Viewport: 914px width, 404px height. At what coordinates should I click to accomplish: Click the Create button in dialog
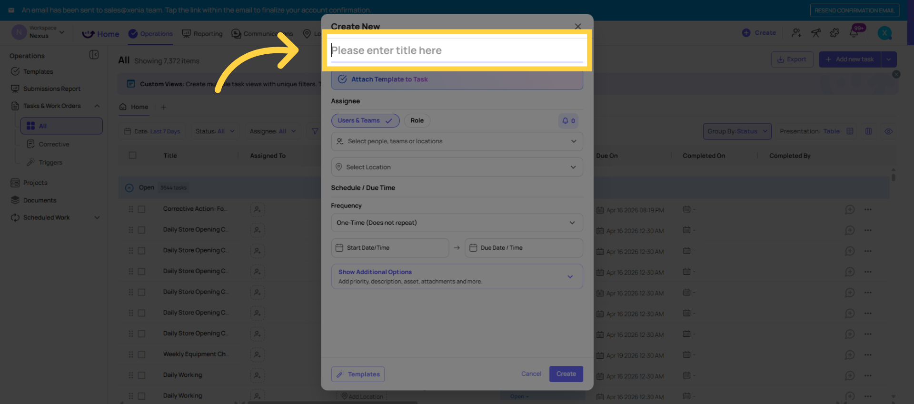pos(566,374)
